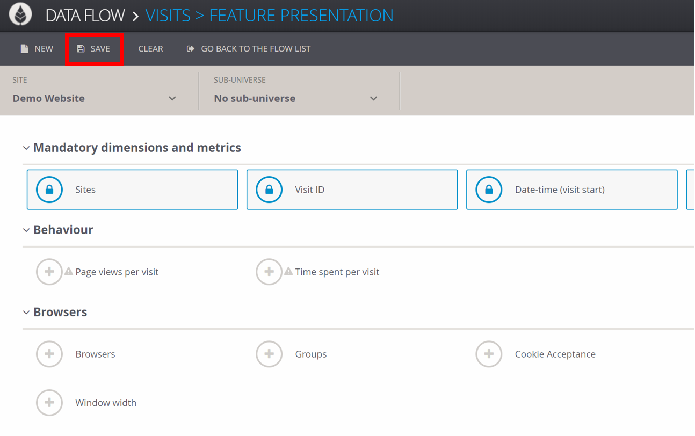Enable the Cookie Acceptance dimension
695x436 pixels.
(x=489, y=354)
